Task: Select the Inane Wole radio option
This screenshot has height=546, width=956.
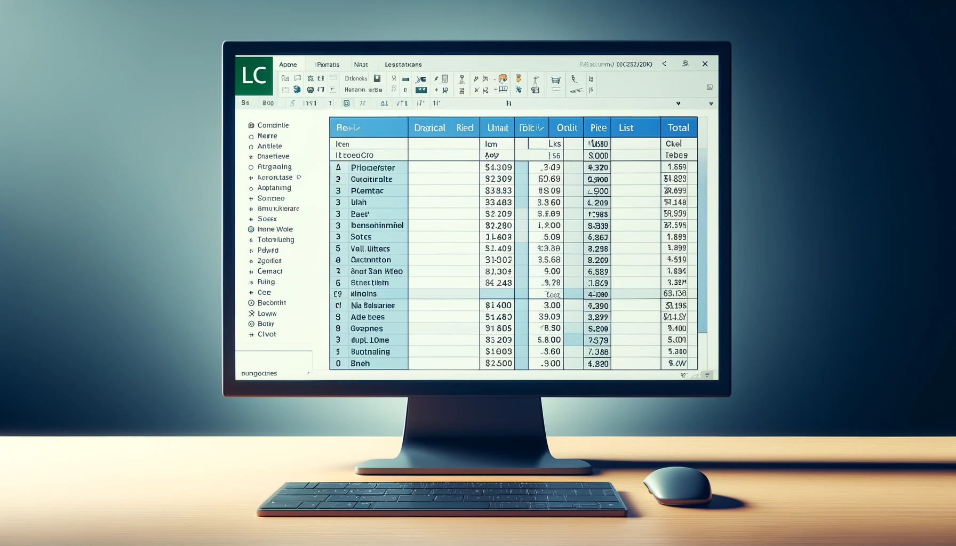Action: click(x=251, y=229)
